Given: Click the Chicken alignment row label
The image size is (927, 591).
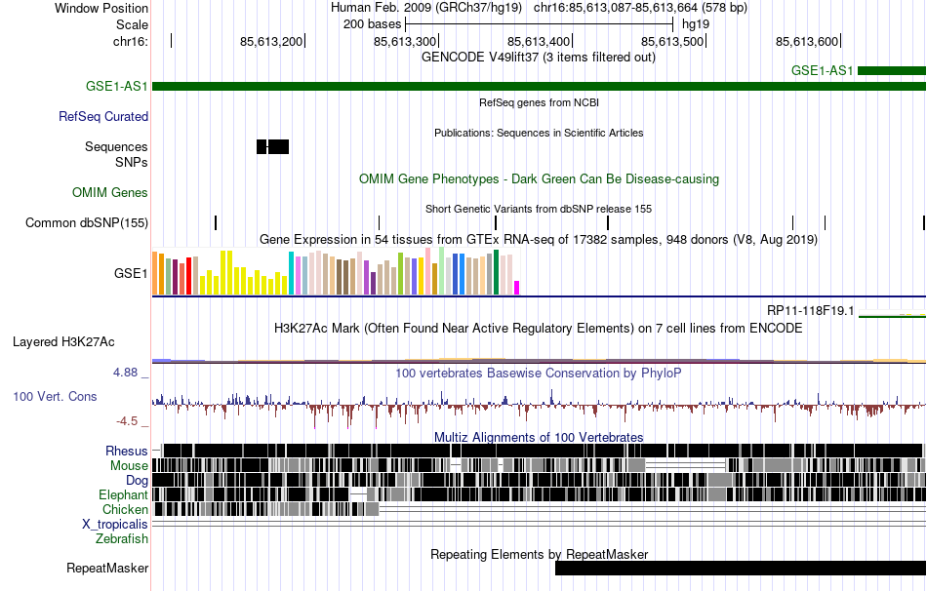Looking at the screenshot, I should [125, 509].
